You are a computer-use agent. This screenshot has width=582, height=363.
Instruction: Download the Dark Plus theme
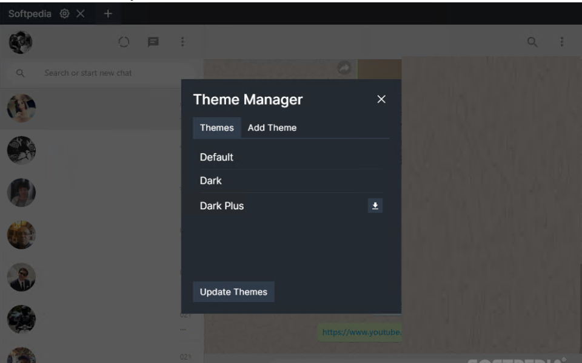[375, 206]
